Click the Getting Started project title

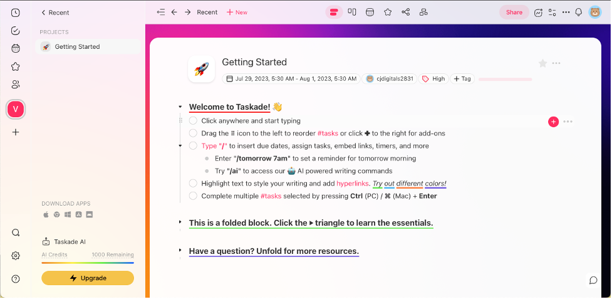[x=254, y=62]
